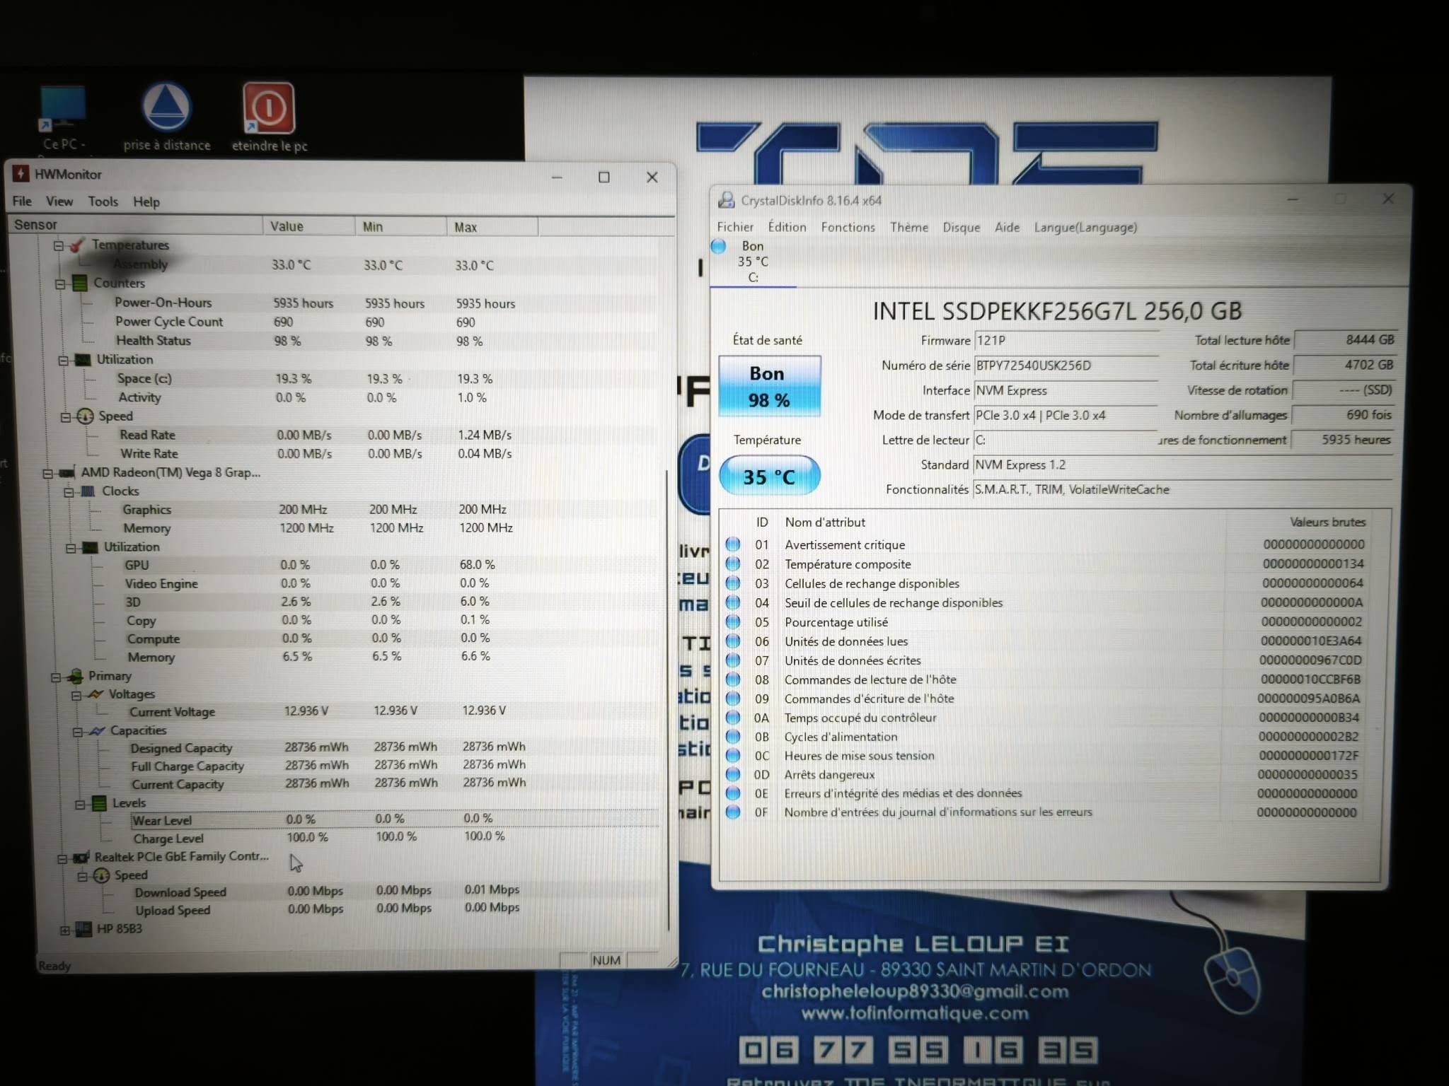Click the 'Bon 98 %' health status button
This screenshot has height=1086, width=1449.
pos(769,386)
